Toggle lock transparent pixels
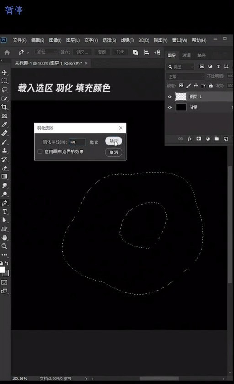234x384 pixels. click(x=181, y=86)
